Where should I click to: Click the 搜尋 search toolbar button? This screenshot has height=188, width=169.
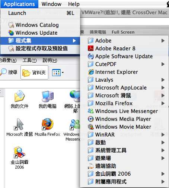click(9, 72)
